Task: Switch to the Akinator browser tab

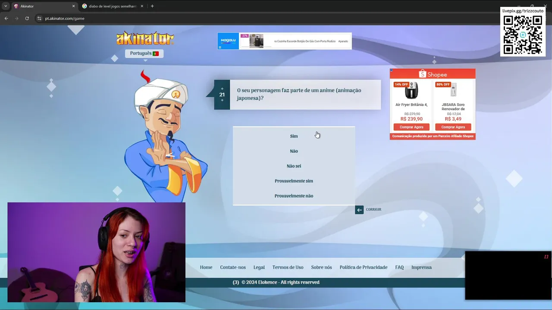Action: click(x=42, y=6)
